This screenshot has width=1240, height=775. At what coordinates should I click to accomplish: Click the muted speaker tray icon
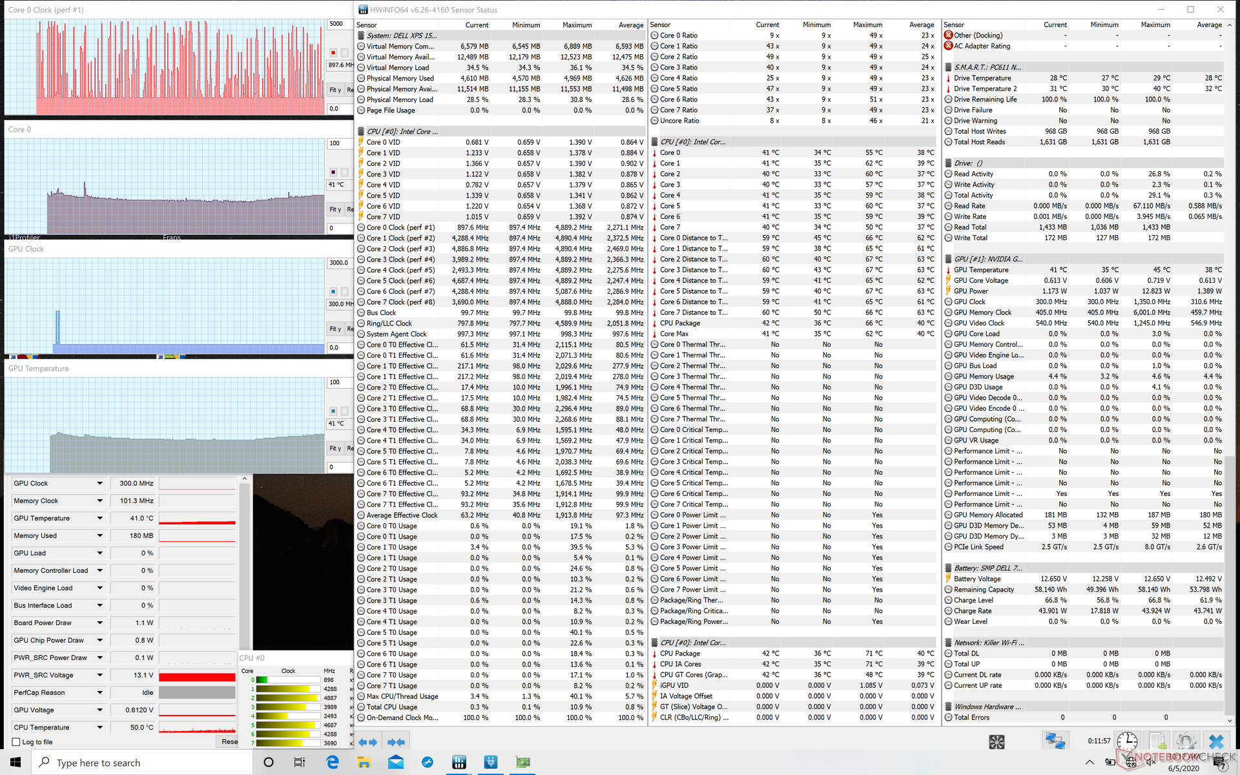tap(1152, 763)
